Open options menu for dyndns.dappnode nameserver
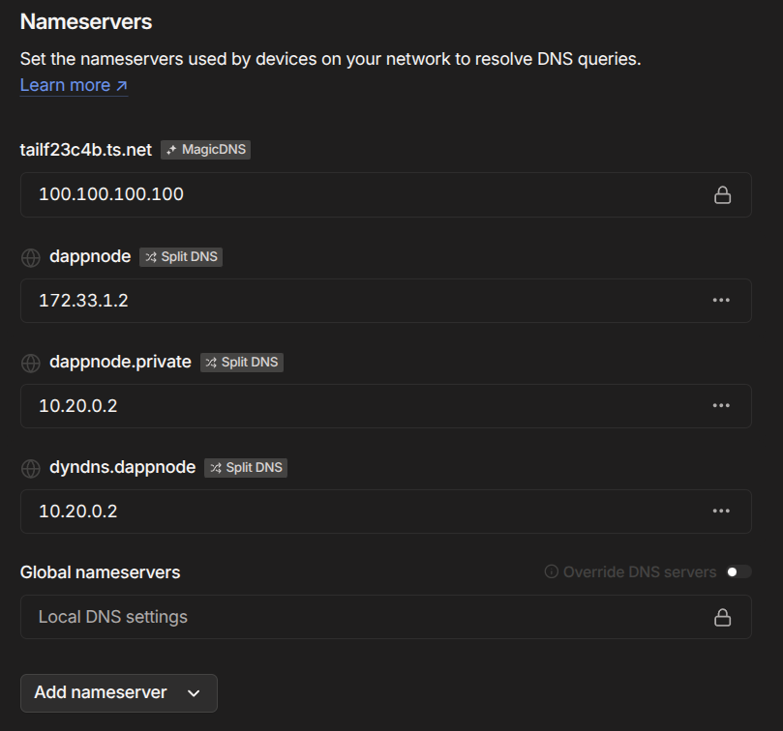The width and height of the screenshot is (783, 731). [721, 512]
